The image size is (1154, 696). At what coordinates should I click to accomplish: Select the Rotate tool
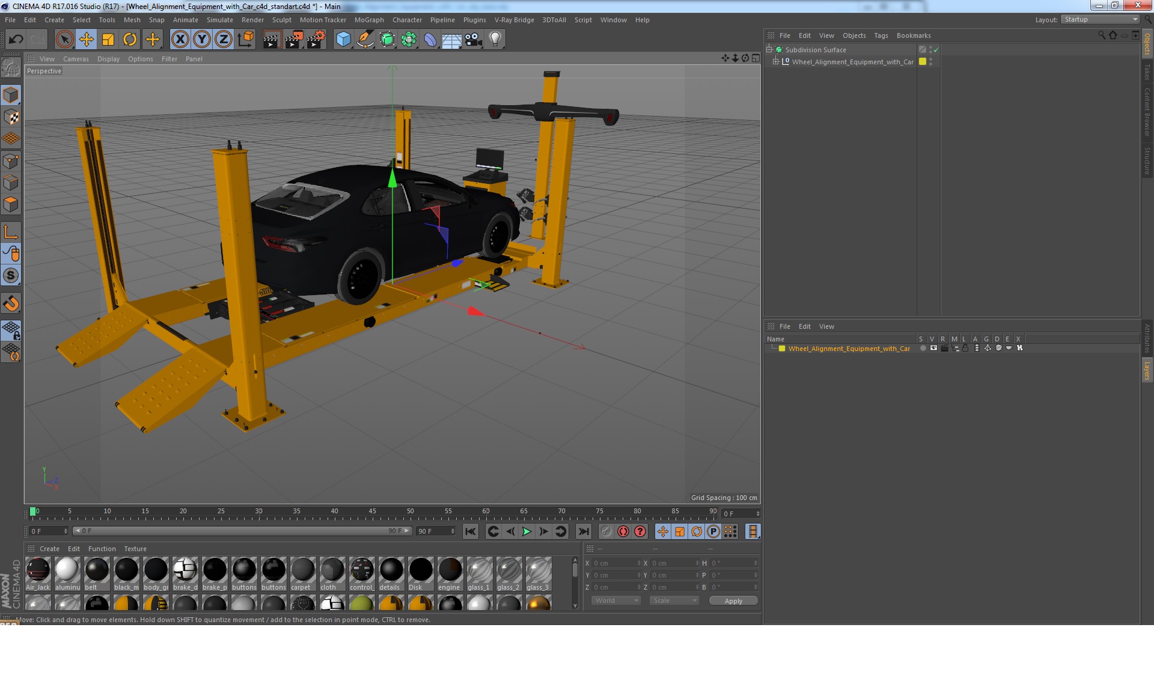coord(129,40)
